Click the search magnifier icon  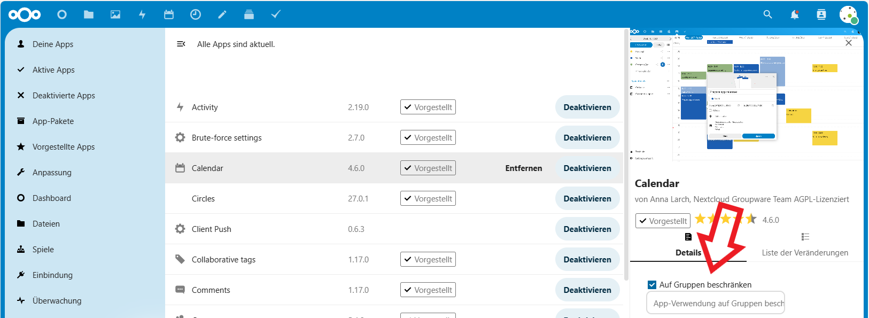768,14
